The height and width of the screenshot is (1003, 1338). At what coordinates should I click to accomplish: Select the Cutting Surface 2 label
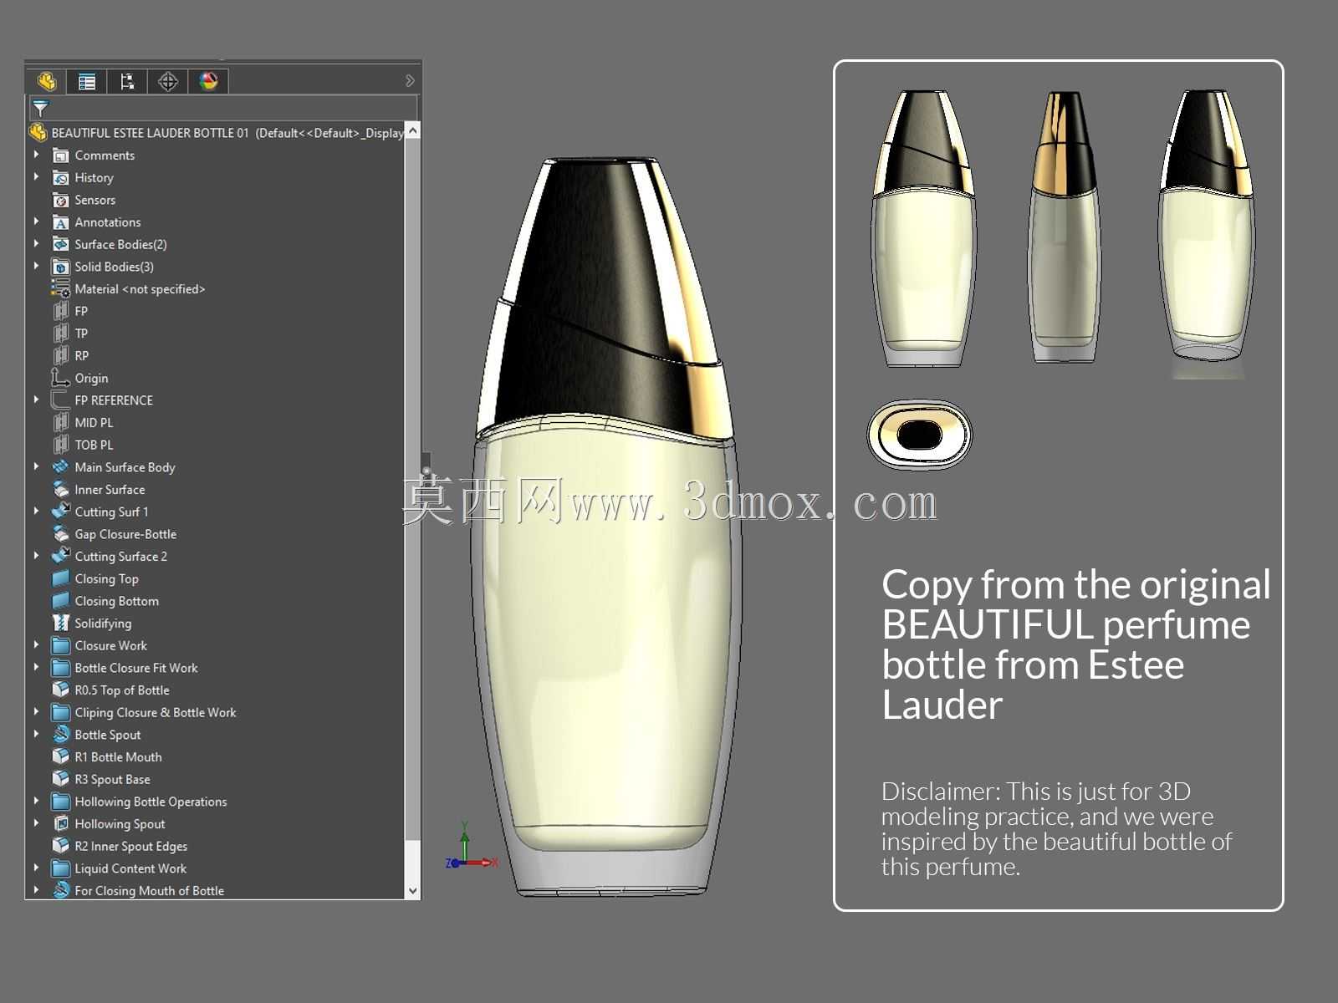coord(121,557)
